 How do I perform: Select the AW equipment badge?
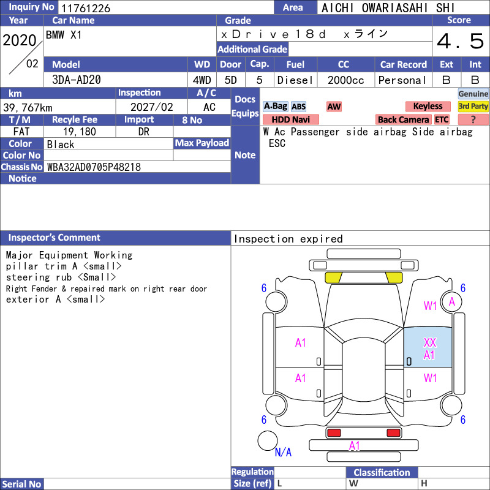coord(334,107)
